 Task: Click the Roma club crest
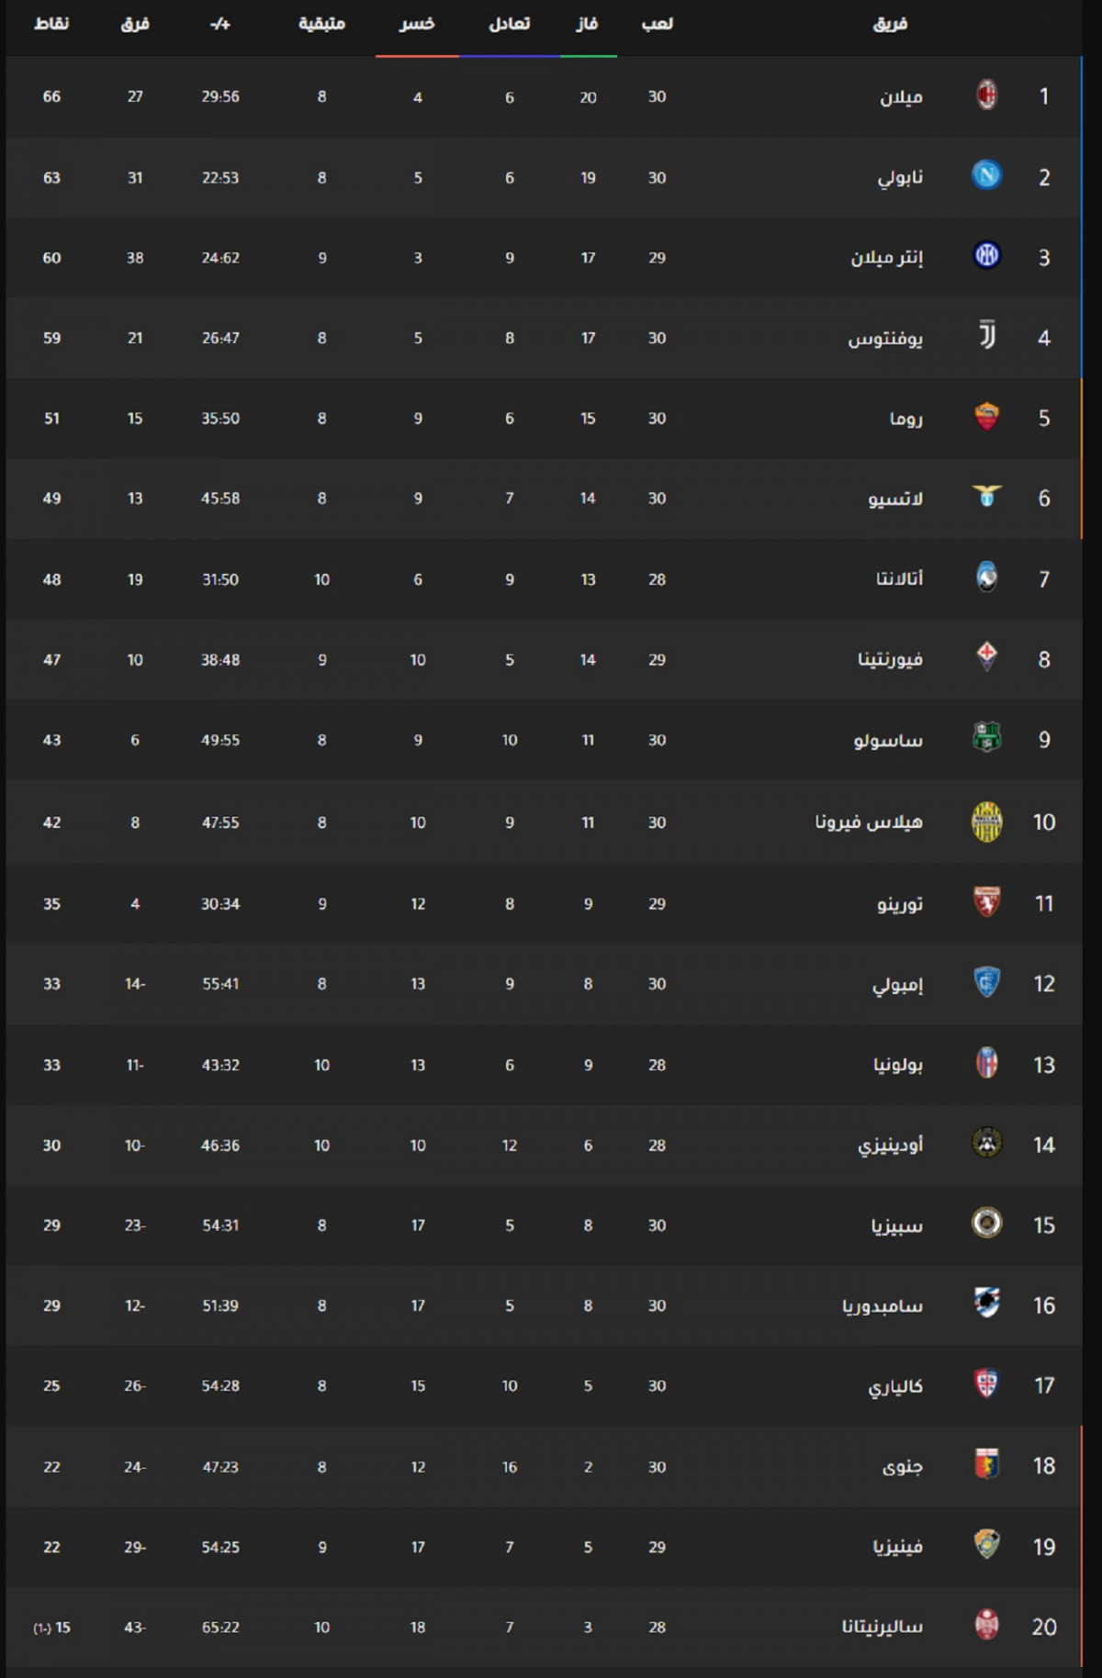pos(986,416)
